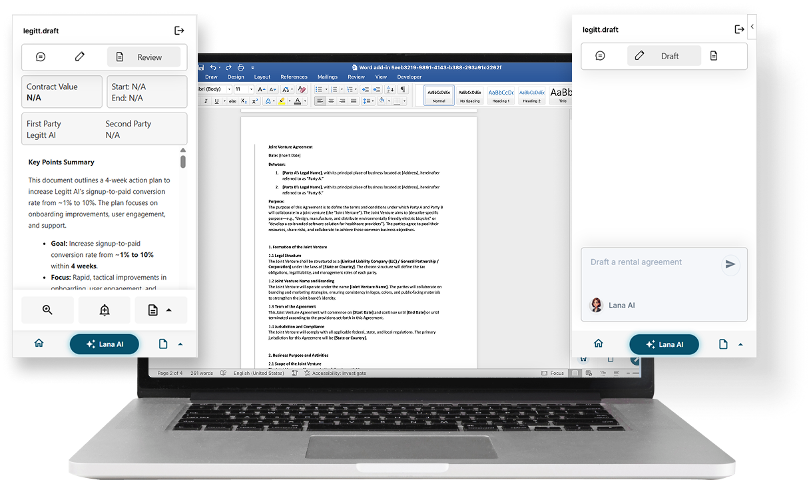
Task: Click First Party Legitt AI text
Action: (43, 129)
